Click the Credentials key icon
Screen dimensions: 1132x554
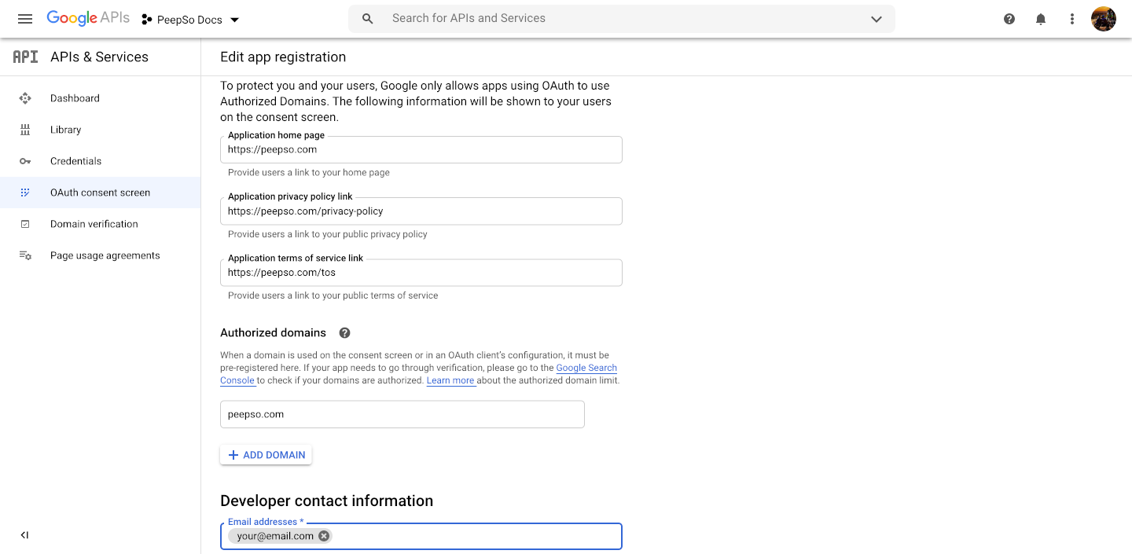(x=25, y=161)
